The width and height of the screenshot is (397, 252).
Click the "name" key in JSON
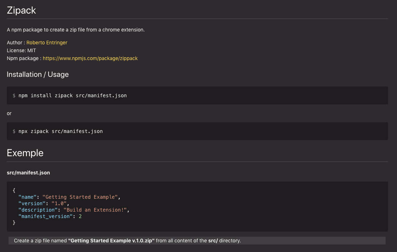point(27,197)
